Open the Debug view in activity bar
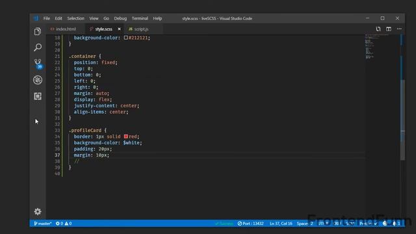 click(38, 80)
